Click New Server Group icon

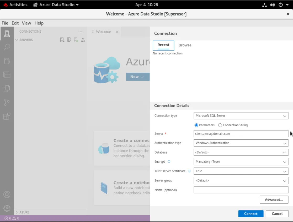point(69,40)
